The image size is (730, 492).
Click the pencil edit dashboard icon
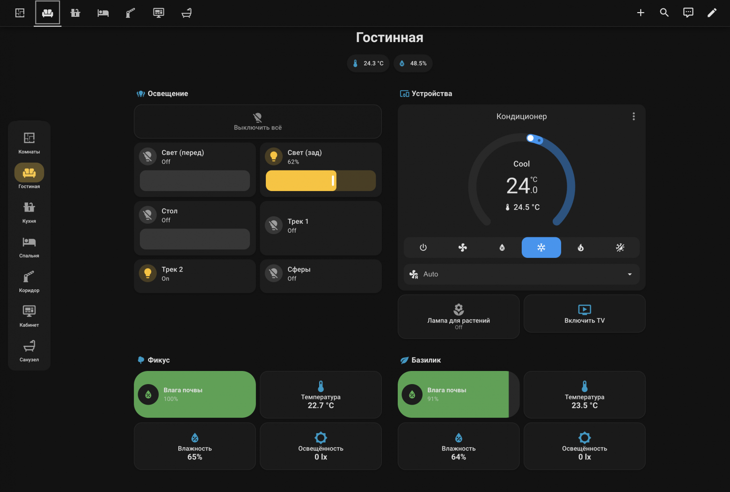[x=712, y=13]
